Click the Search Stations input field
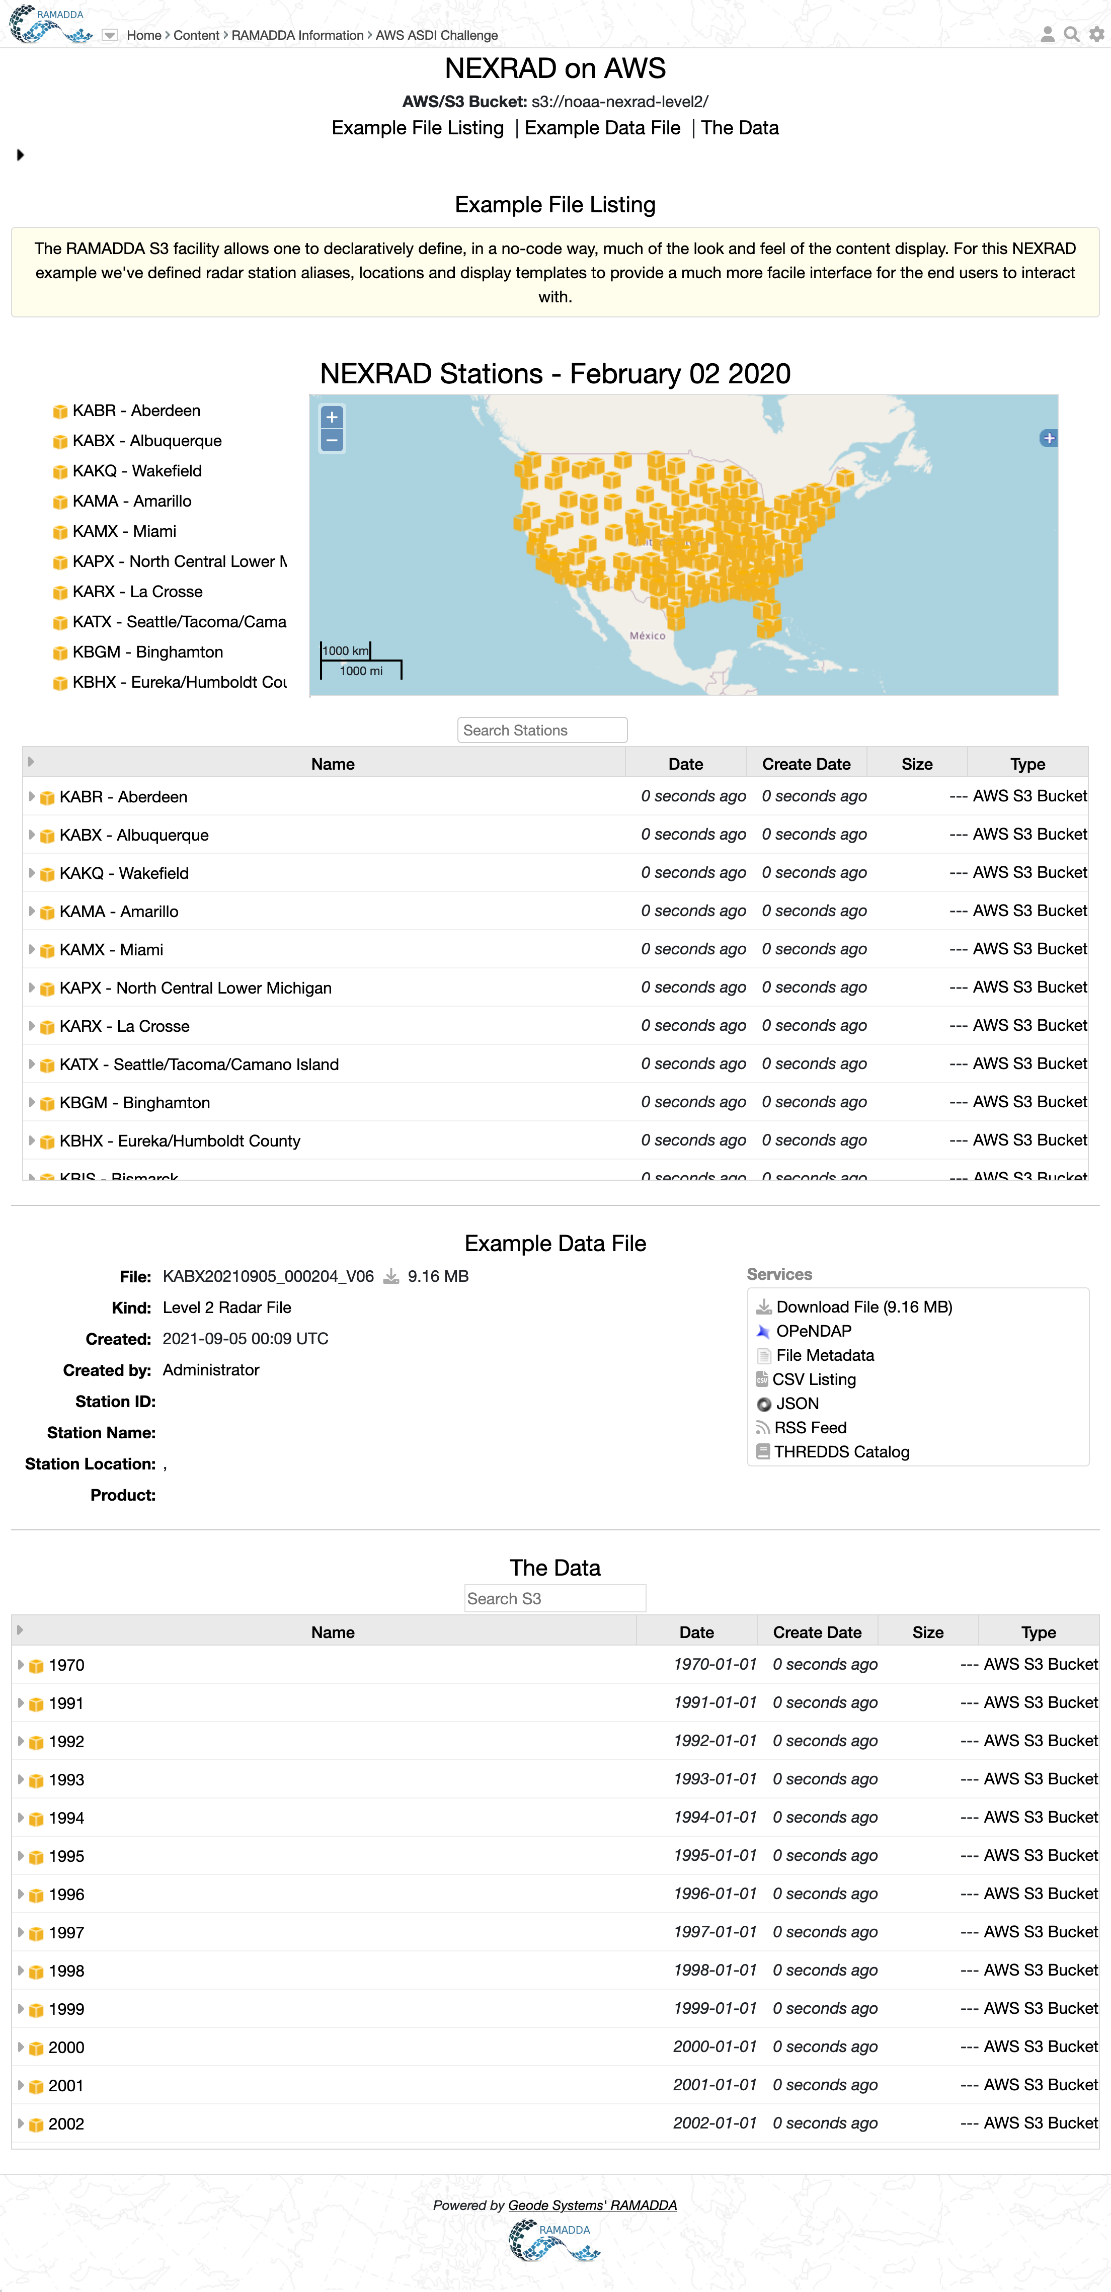1111x2292 pixels. click(x=542, y=730)
